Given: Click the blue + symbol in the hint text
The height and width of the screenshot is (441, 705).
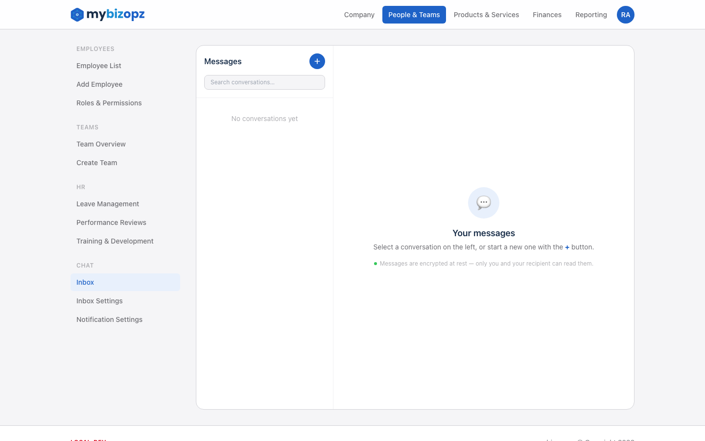Looking at the screenshot, I should 566,247.
